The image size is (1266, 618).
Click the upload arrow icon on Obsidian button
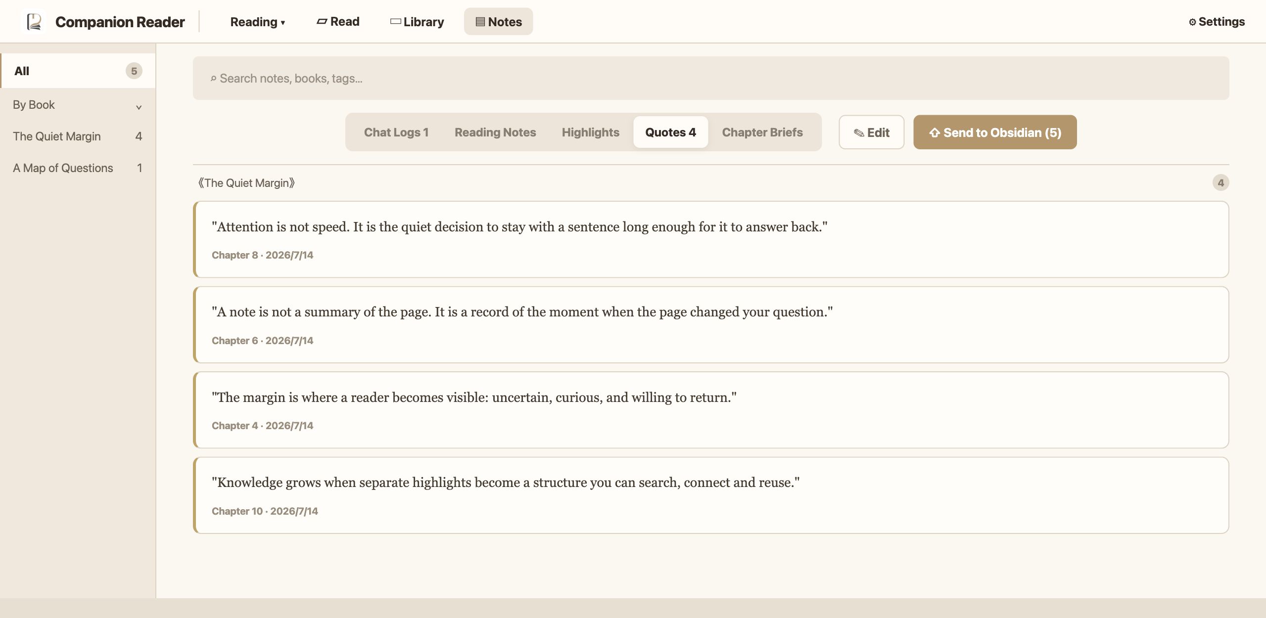[935, 132]
